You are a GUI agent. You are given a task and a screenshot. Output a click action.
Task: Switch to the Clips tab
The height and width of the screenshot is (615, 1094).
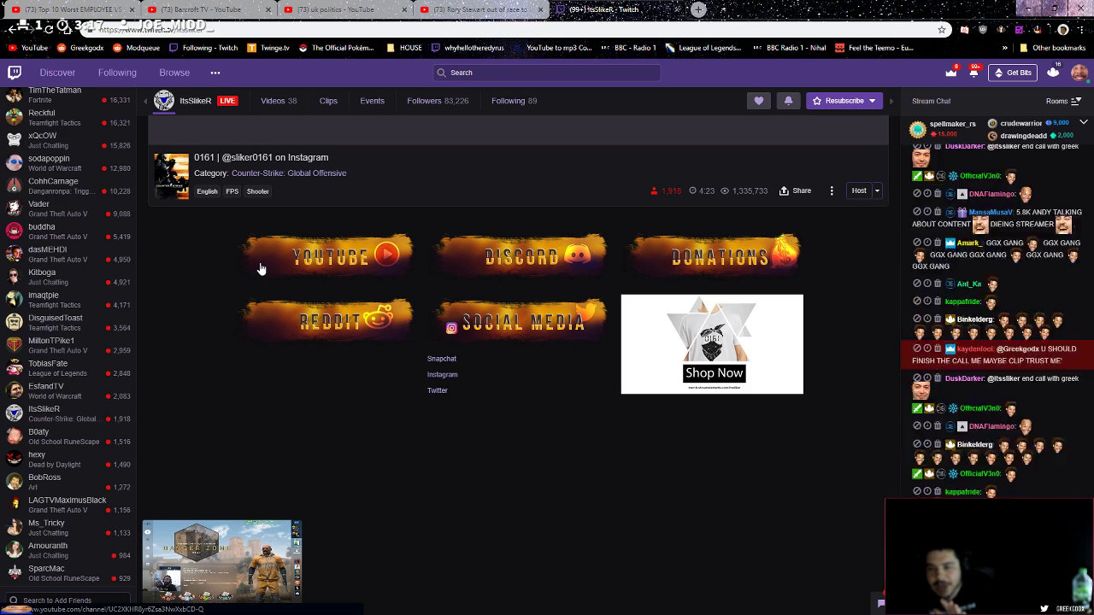(328, 101)
